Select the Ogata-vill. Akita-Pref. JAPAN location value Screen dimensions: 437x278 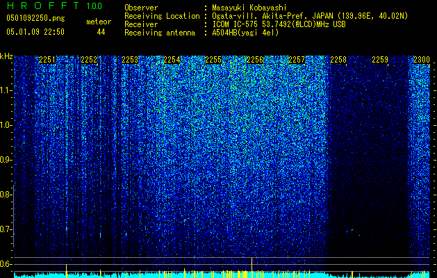tap(310, 16)
